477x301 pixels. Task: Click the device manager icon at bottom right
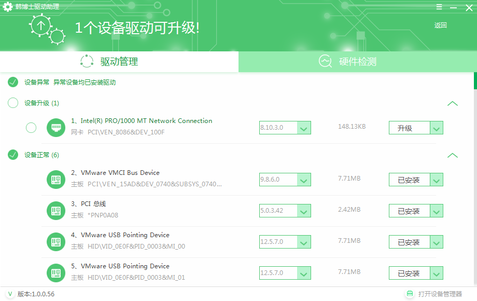coord(410,294)
